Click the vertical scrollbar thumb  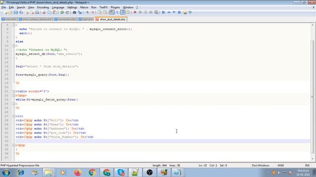point(313,96)
